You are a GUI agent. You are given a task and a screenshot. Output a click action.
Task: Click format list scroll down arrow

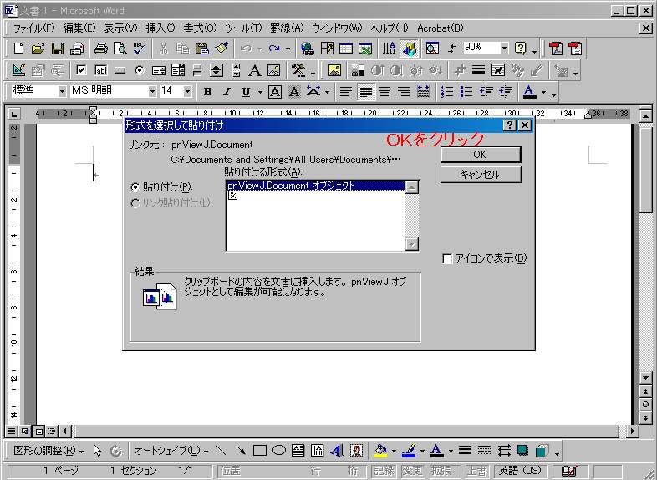pyautogui.click(x=412, y=244)
